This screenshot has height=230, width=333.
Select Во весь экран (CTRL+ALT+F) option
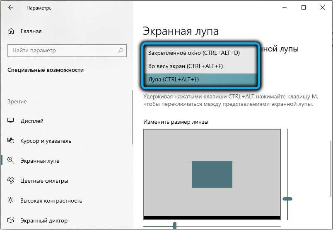pos(200,66)
